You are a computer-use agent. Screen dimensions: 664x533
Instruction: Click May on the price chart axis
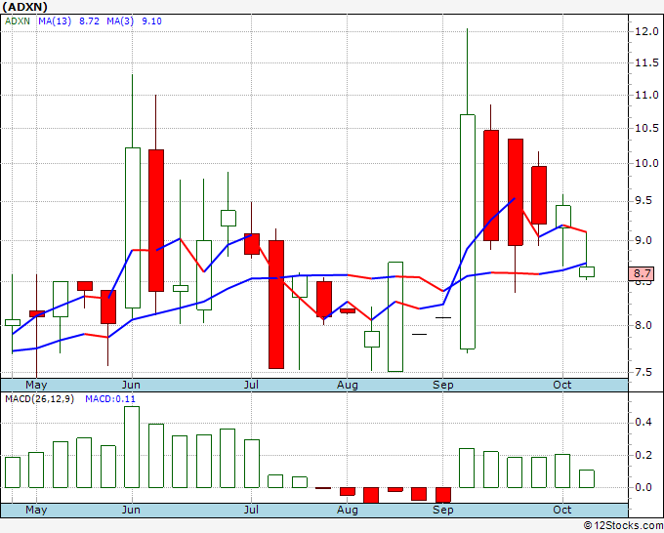pos(36,385)
